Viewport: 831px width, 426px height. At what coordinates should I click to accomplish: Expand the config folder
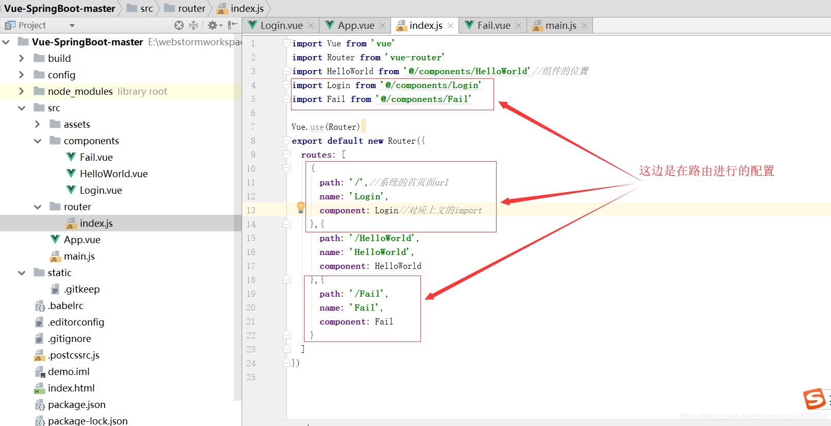22,75
